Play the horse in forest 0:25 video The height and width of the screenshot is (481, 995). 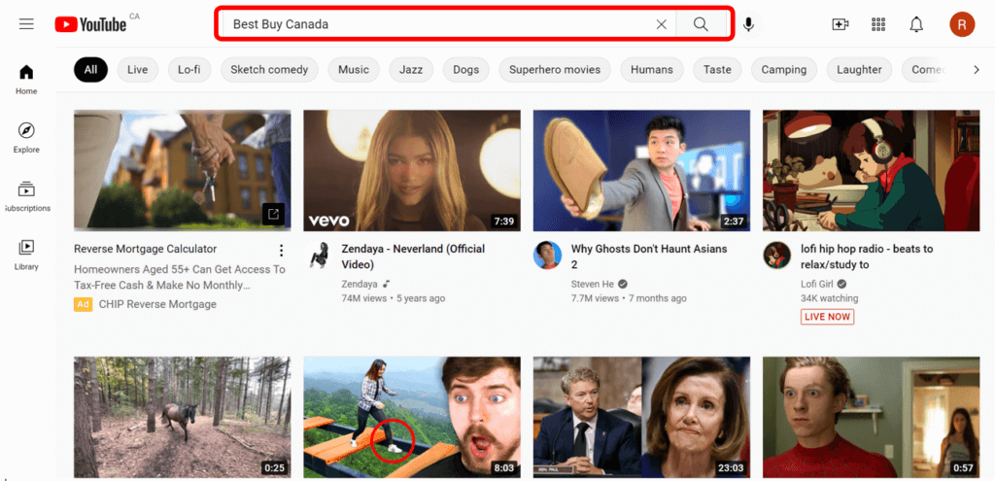pos(182,417)
